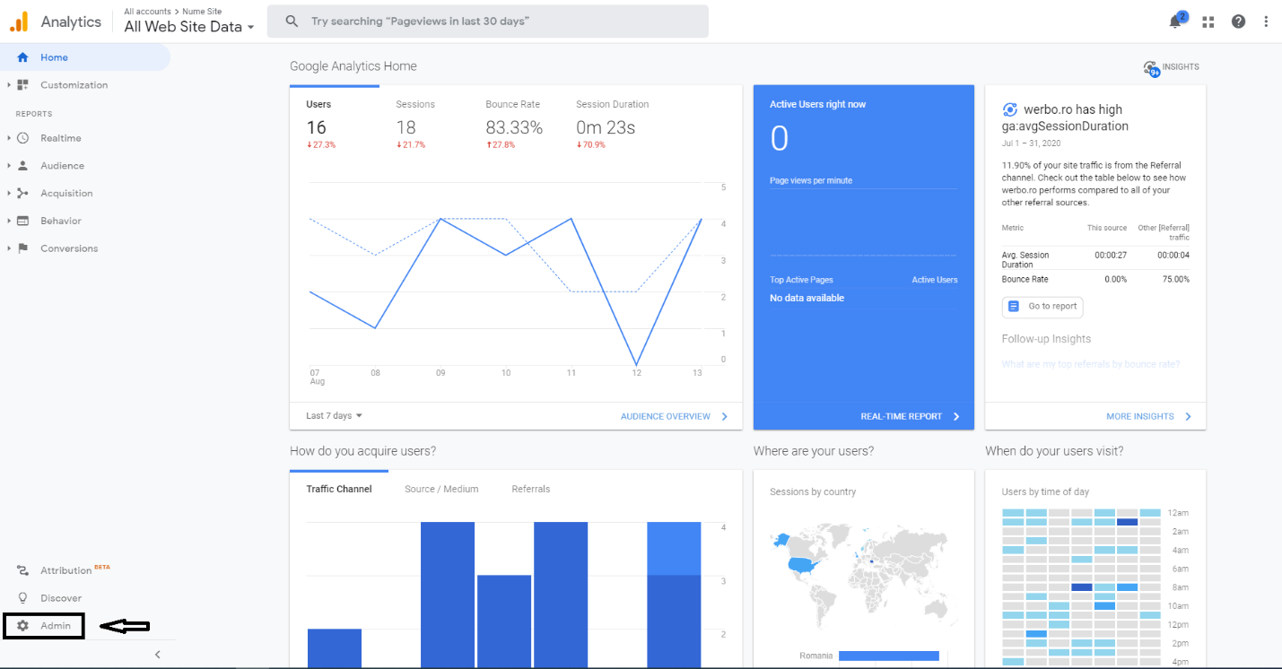Expand the Realtime reports section
Image resolution: width=1282 pixels, height=669 pixels.
[x=60, y=138]
